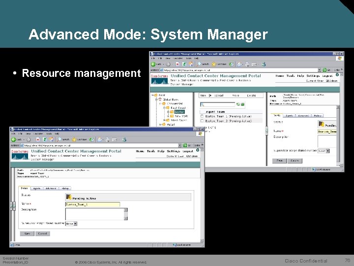The width and height of the screenshot is (354, 266).
Task: Click Messenger icon in rear browser toolbar
Action: tap(264, 64)
